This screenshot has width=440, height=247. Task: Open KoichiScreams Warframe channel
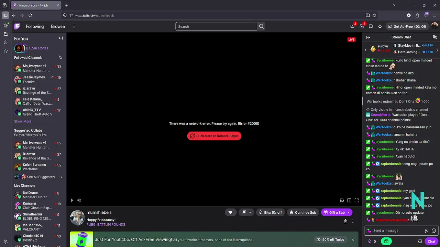click(38, 167)
